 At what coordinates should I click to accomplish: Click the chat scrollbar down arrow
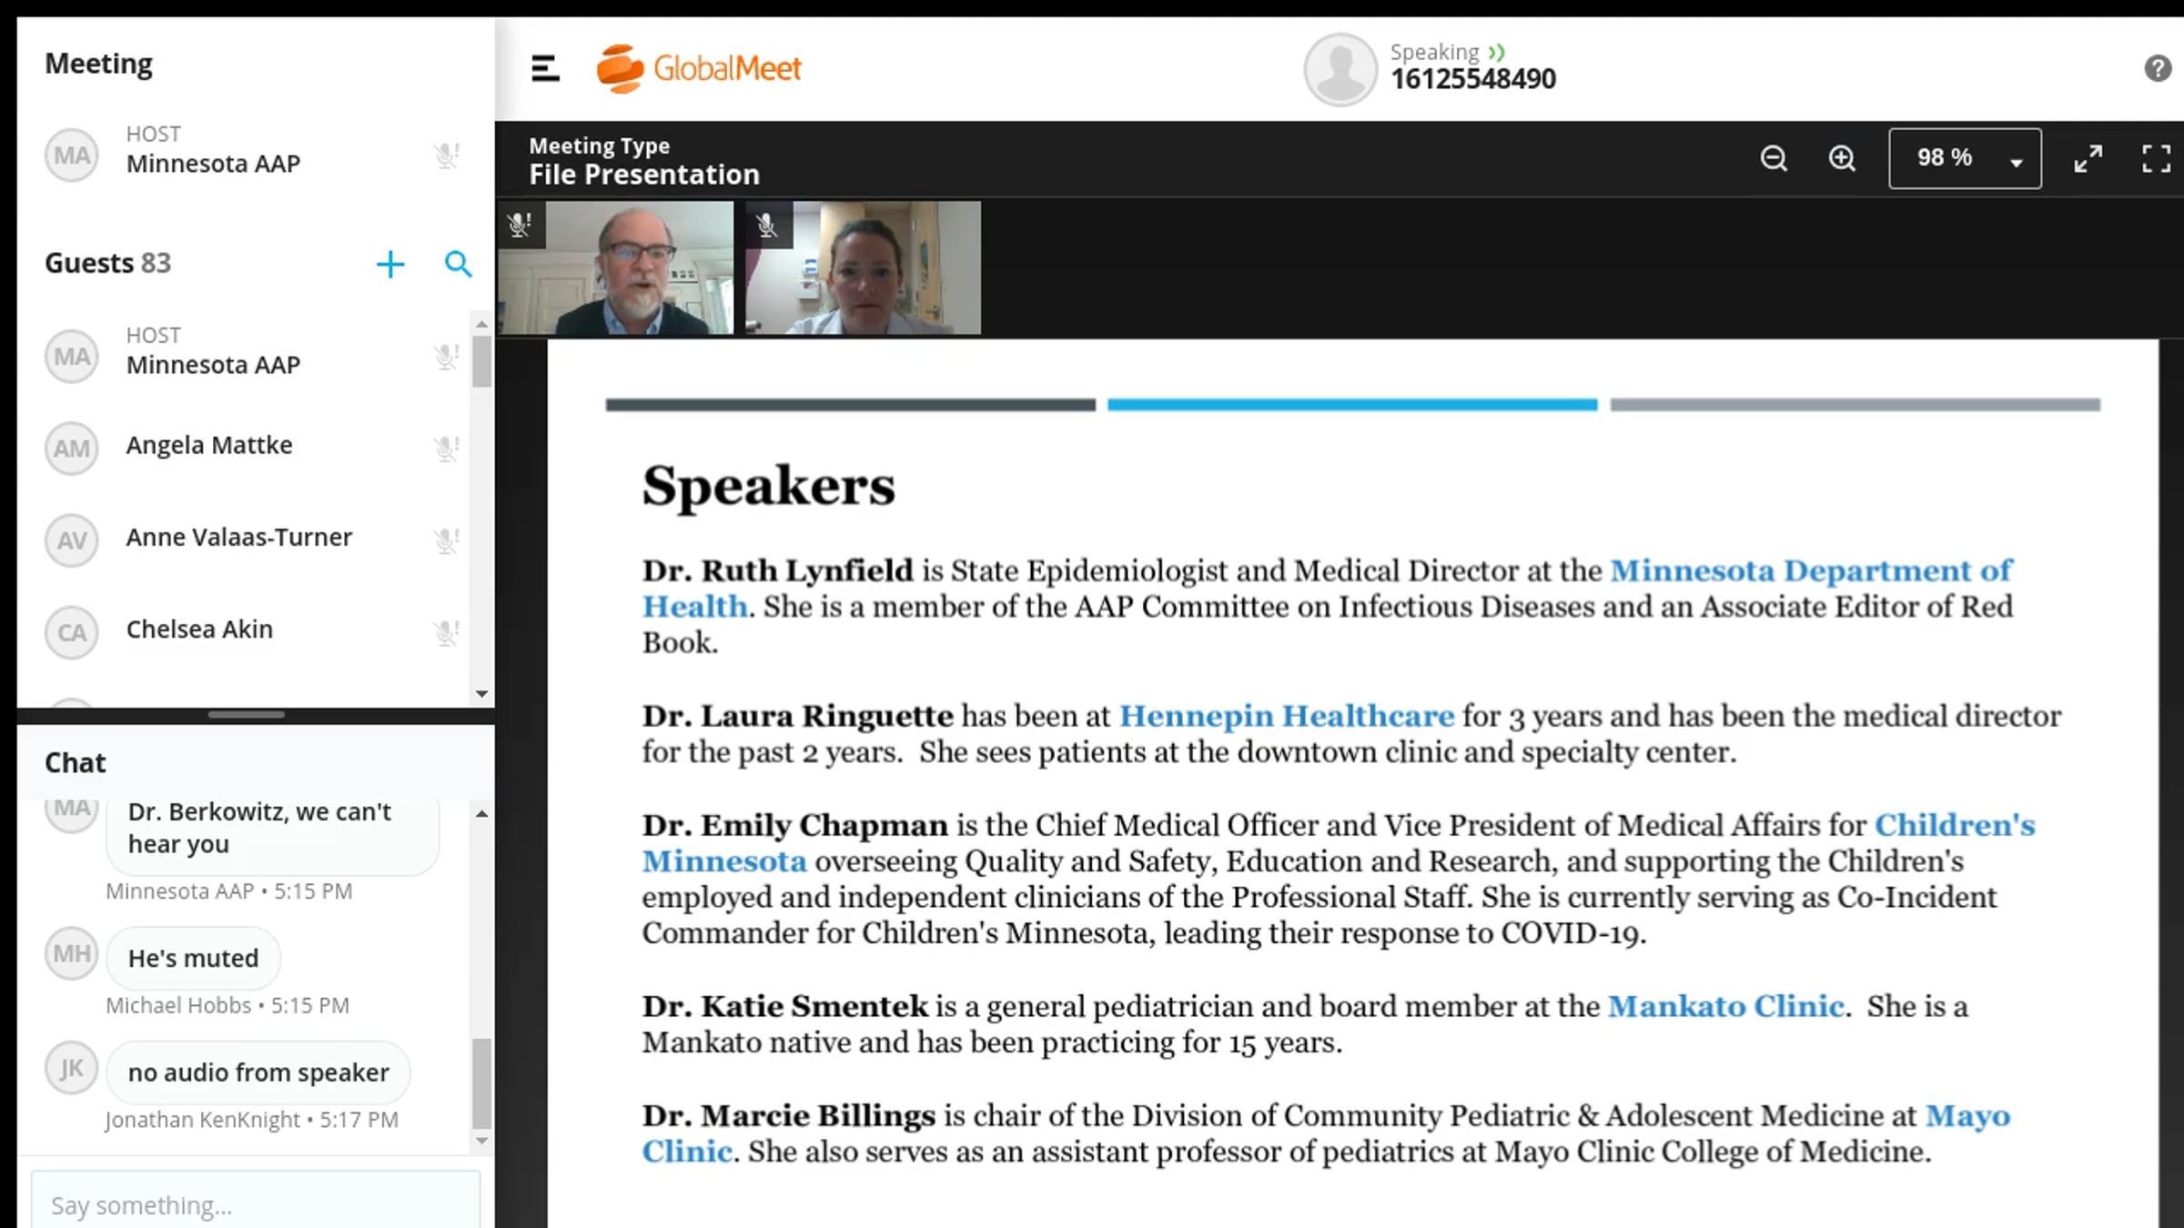[x=481, y=1141]
